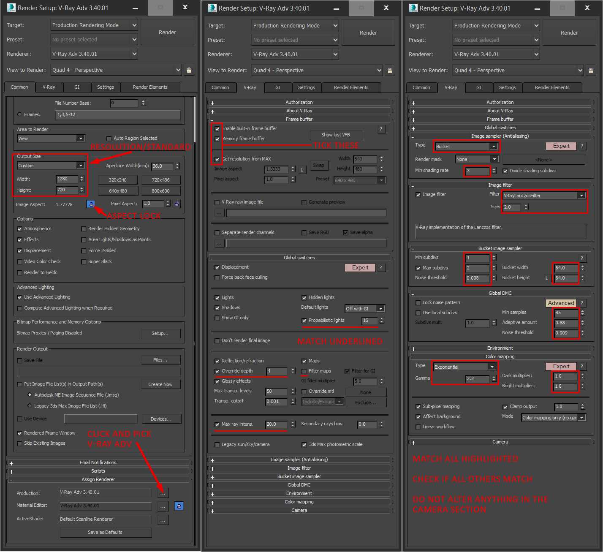The image size is (603, 552).
Task: Switch to Common tab in right window
Action: 421,87
